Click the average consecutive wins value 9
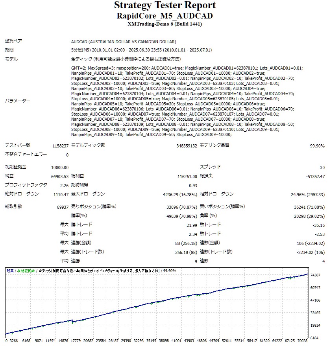Screen dimensions: 329x346 click(196, 261)
